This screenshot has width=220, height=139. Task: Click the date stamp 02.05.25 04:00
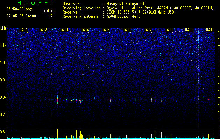[x=21, y=16]
